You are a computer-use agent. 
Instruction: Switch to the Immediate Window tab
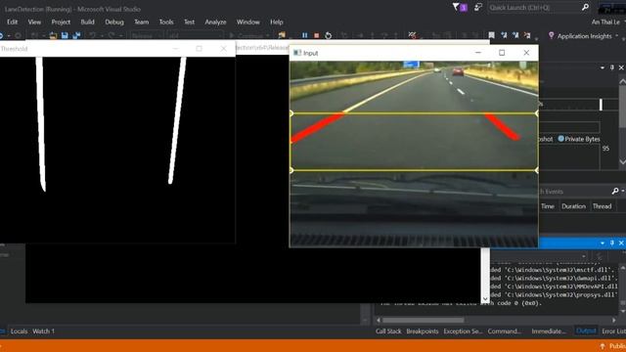(549, 331)
